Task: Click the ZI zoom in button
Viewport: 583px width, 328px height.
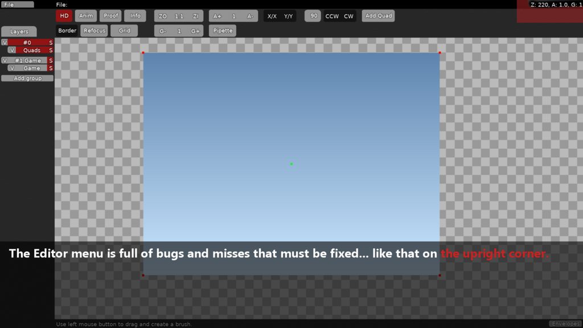Action: coord(195,17)
